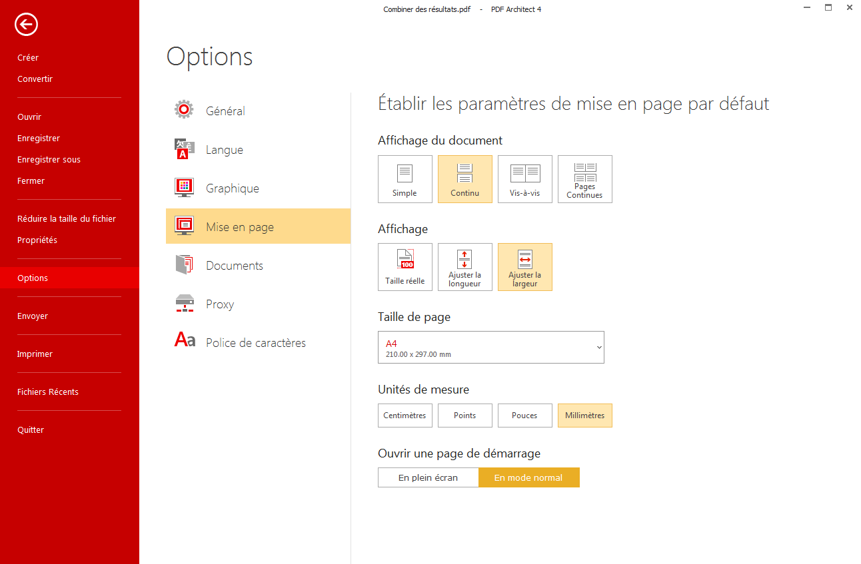Image resolution: width=861 pixels, height=564 pixels.
Task: Click the back arrow icon
Action: coord(26,25)
